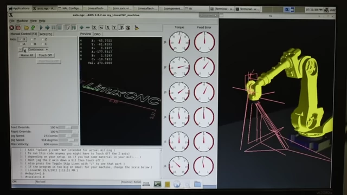
Task: Jog selected axis in negative direction
Action: click(21, 49)
